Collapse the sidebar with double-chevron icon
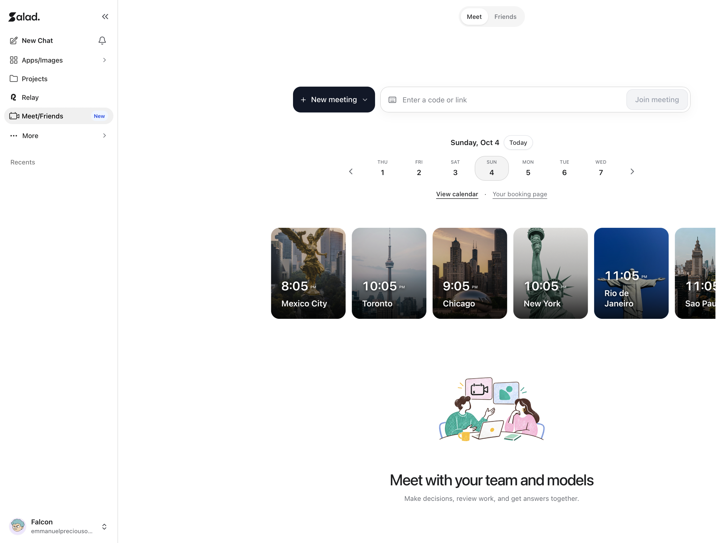 pos(105,17)
